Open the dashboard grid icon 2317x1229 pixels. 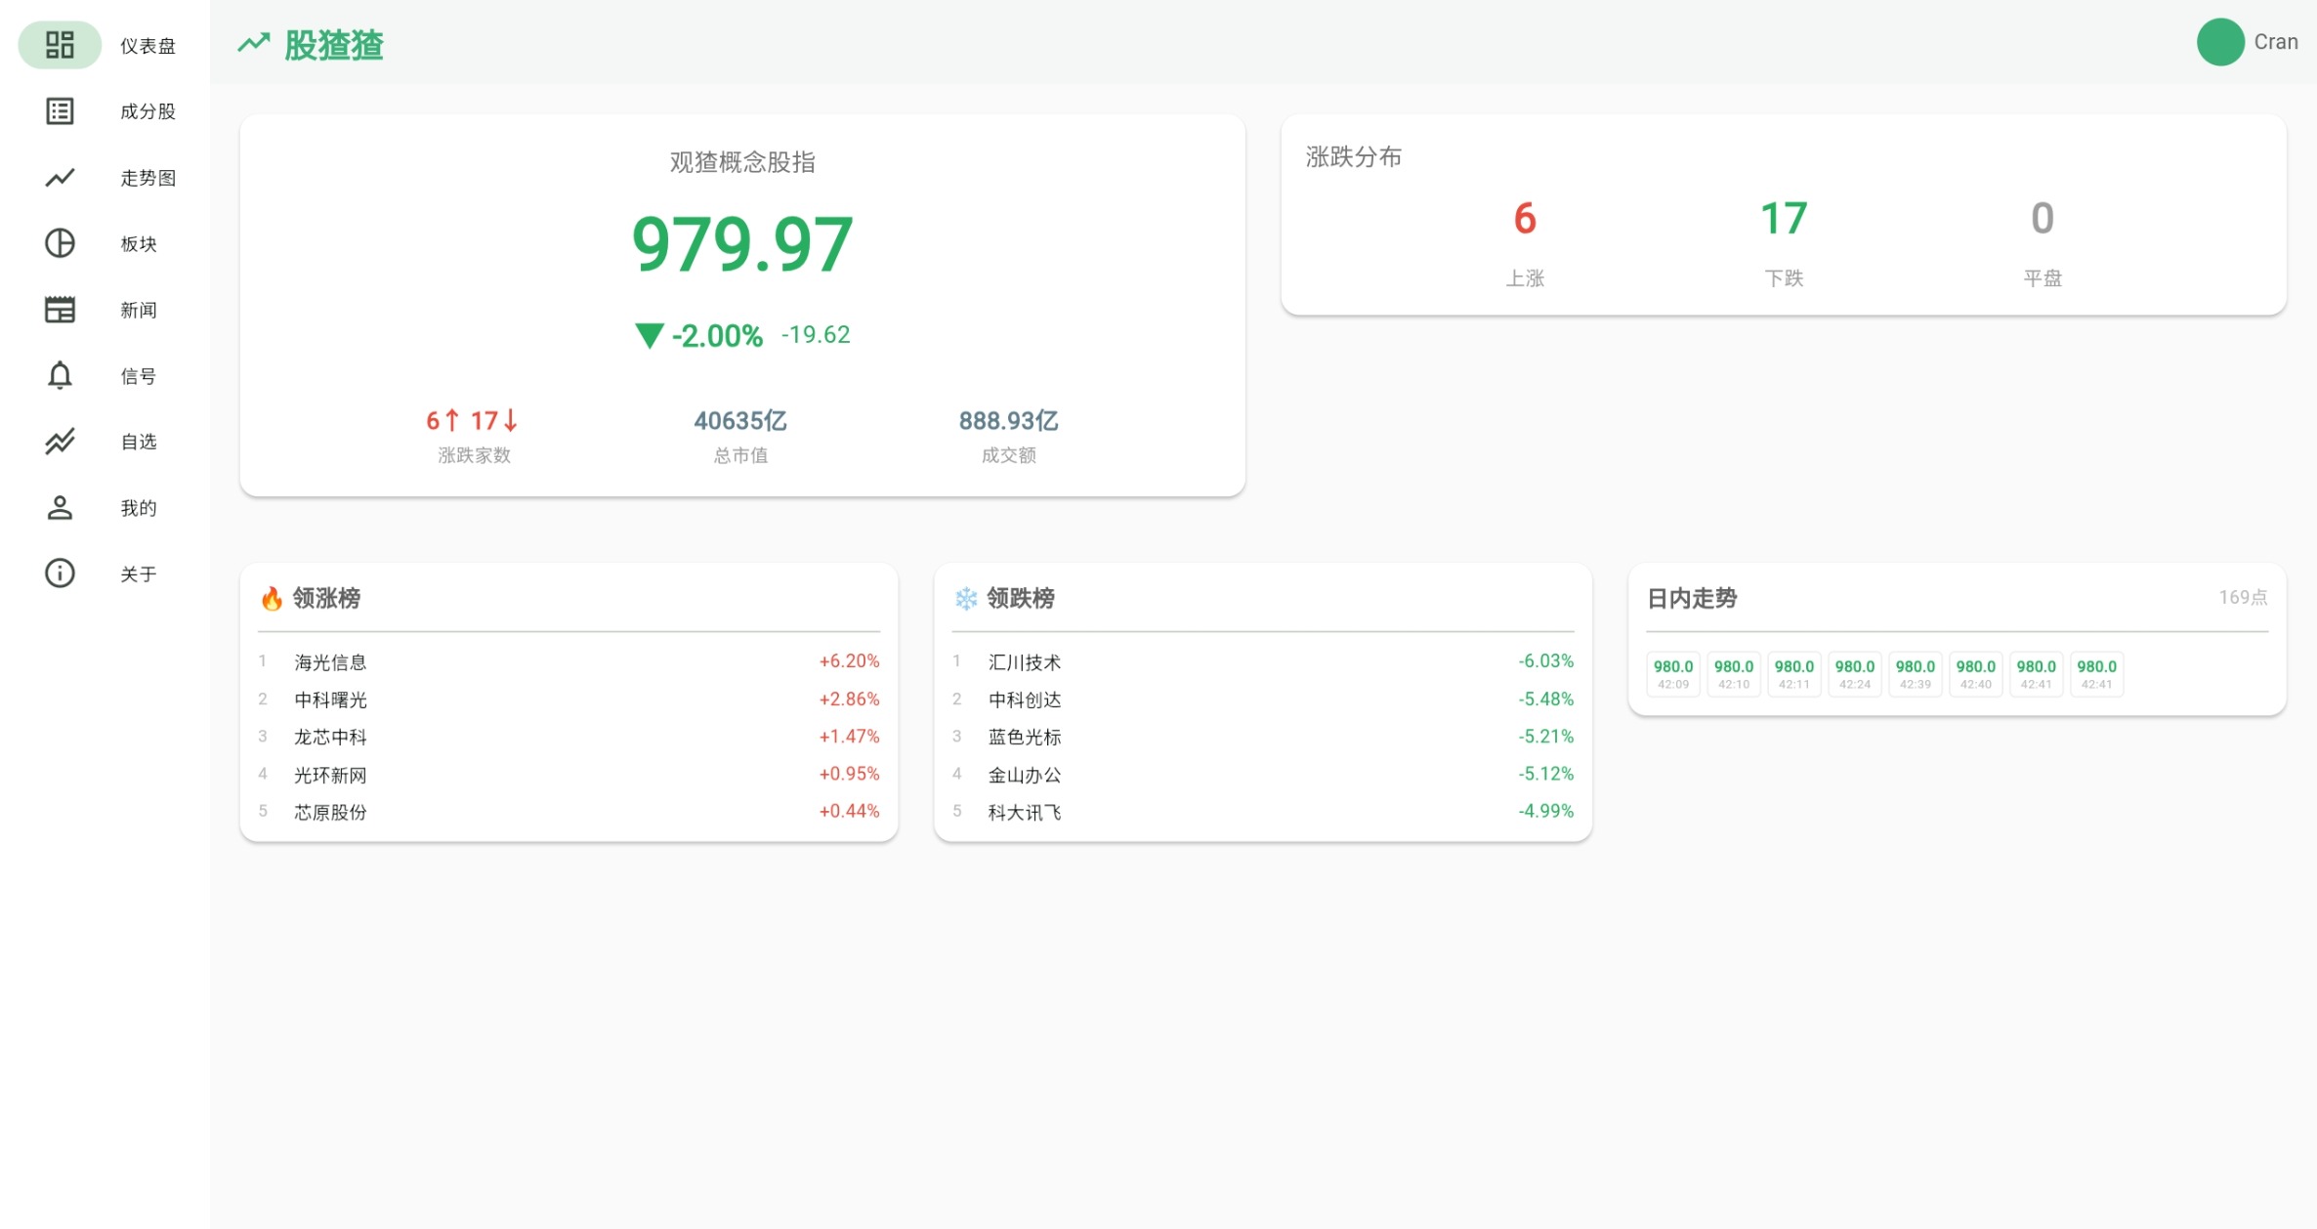point(60,45)
